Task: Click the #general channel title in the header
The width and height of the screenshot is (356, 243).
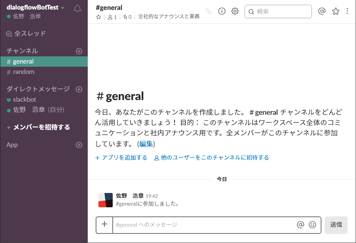Action: 109,8
